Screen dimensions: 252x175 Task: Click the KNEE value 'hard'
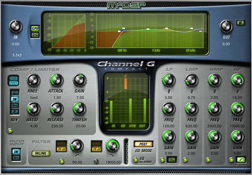coord(34,98)
